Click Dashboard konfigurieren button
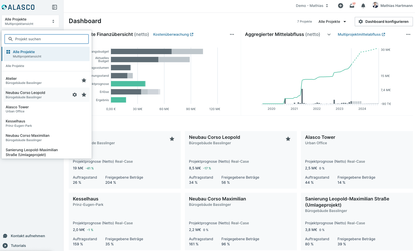 pyautogui.click(x=384, y=22)
